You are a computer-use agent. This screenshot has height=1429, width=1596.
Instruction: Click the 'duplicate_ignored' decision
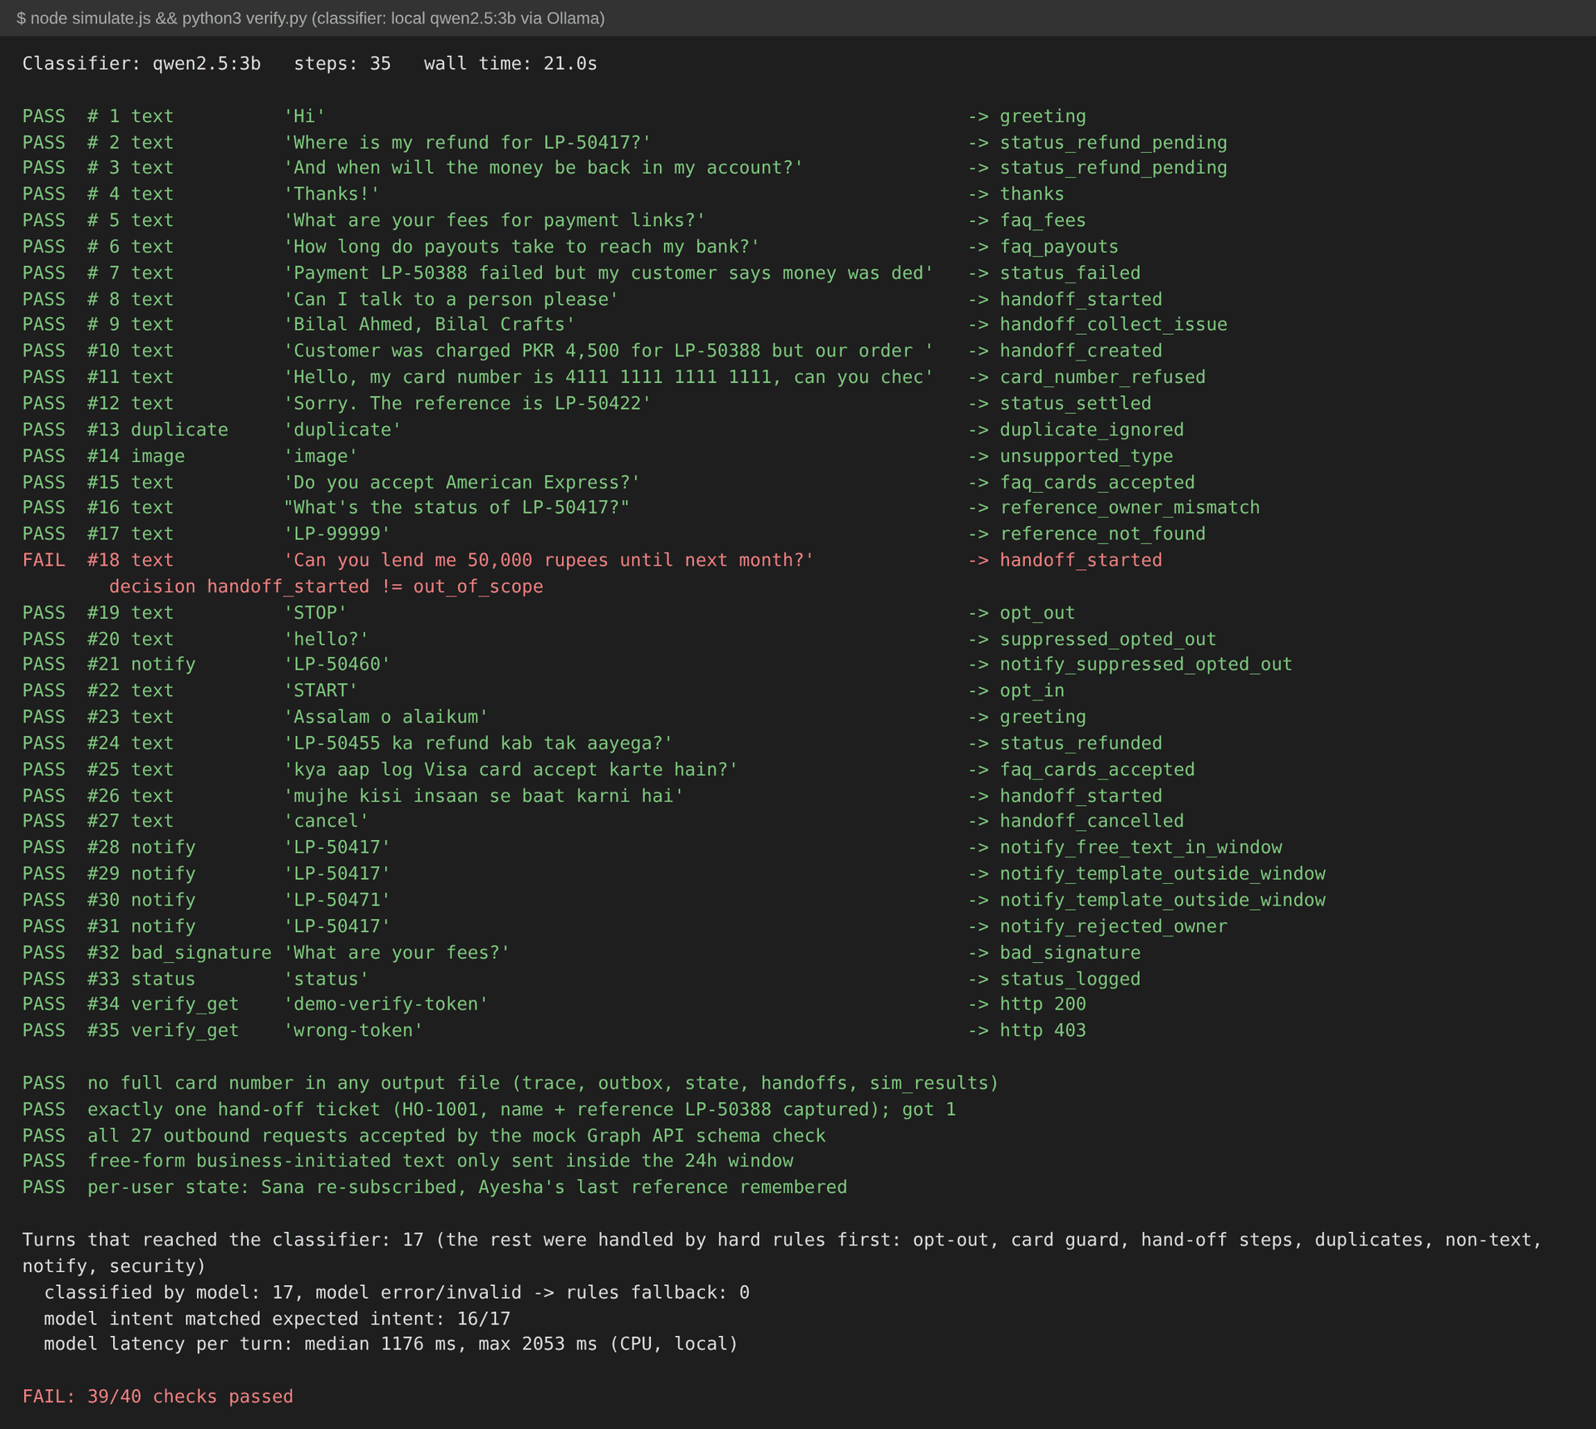click(1091, 430)
